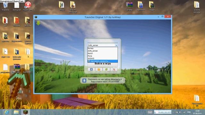The image size is (205, 115).
Task: Choose Рома from the account list
Action: click(x=102, y=56)
